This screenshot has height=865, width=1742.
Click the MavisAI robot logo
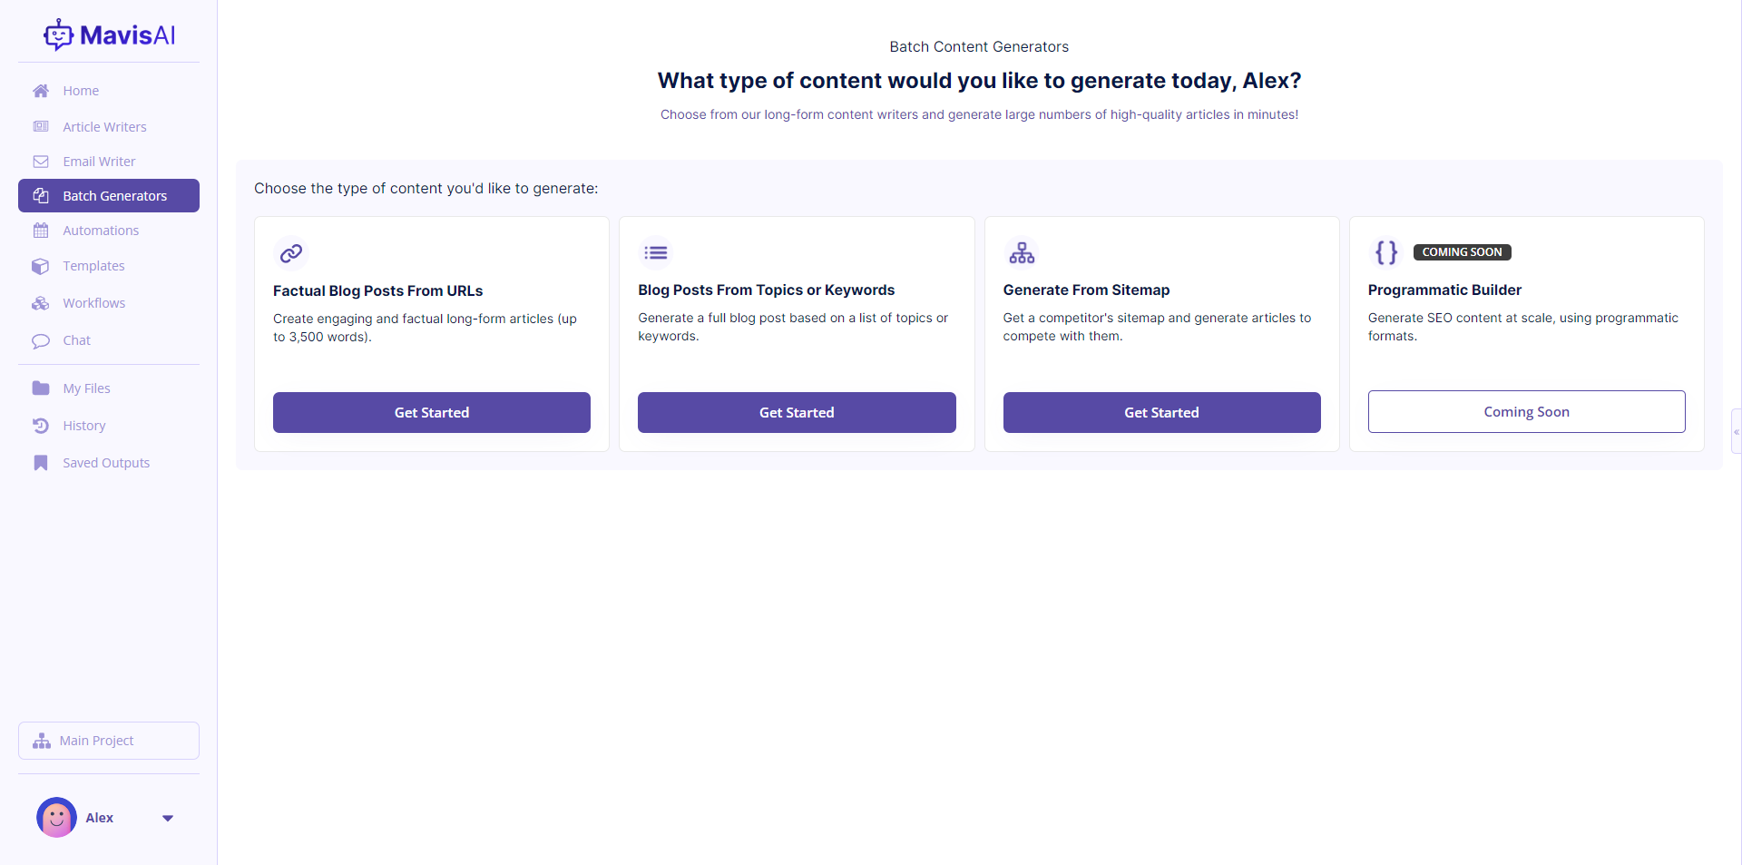(58, 35)
